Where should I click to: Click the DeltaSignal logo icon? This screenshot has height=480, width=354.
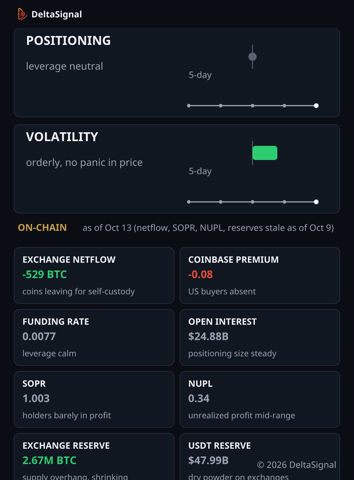[x=22, y=14]
